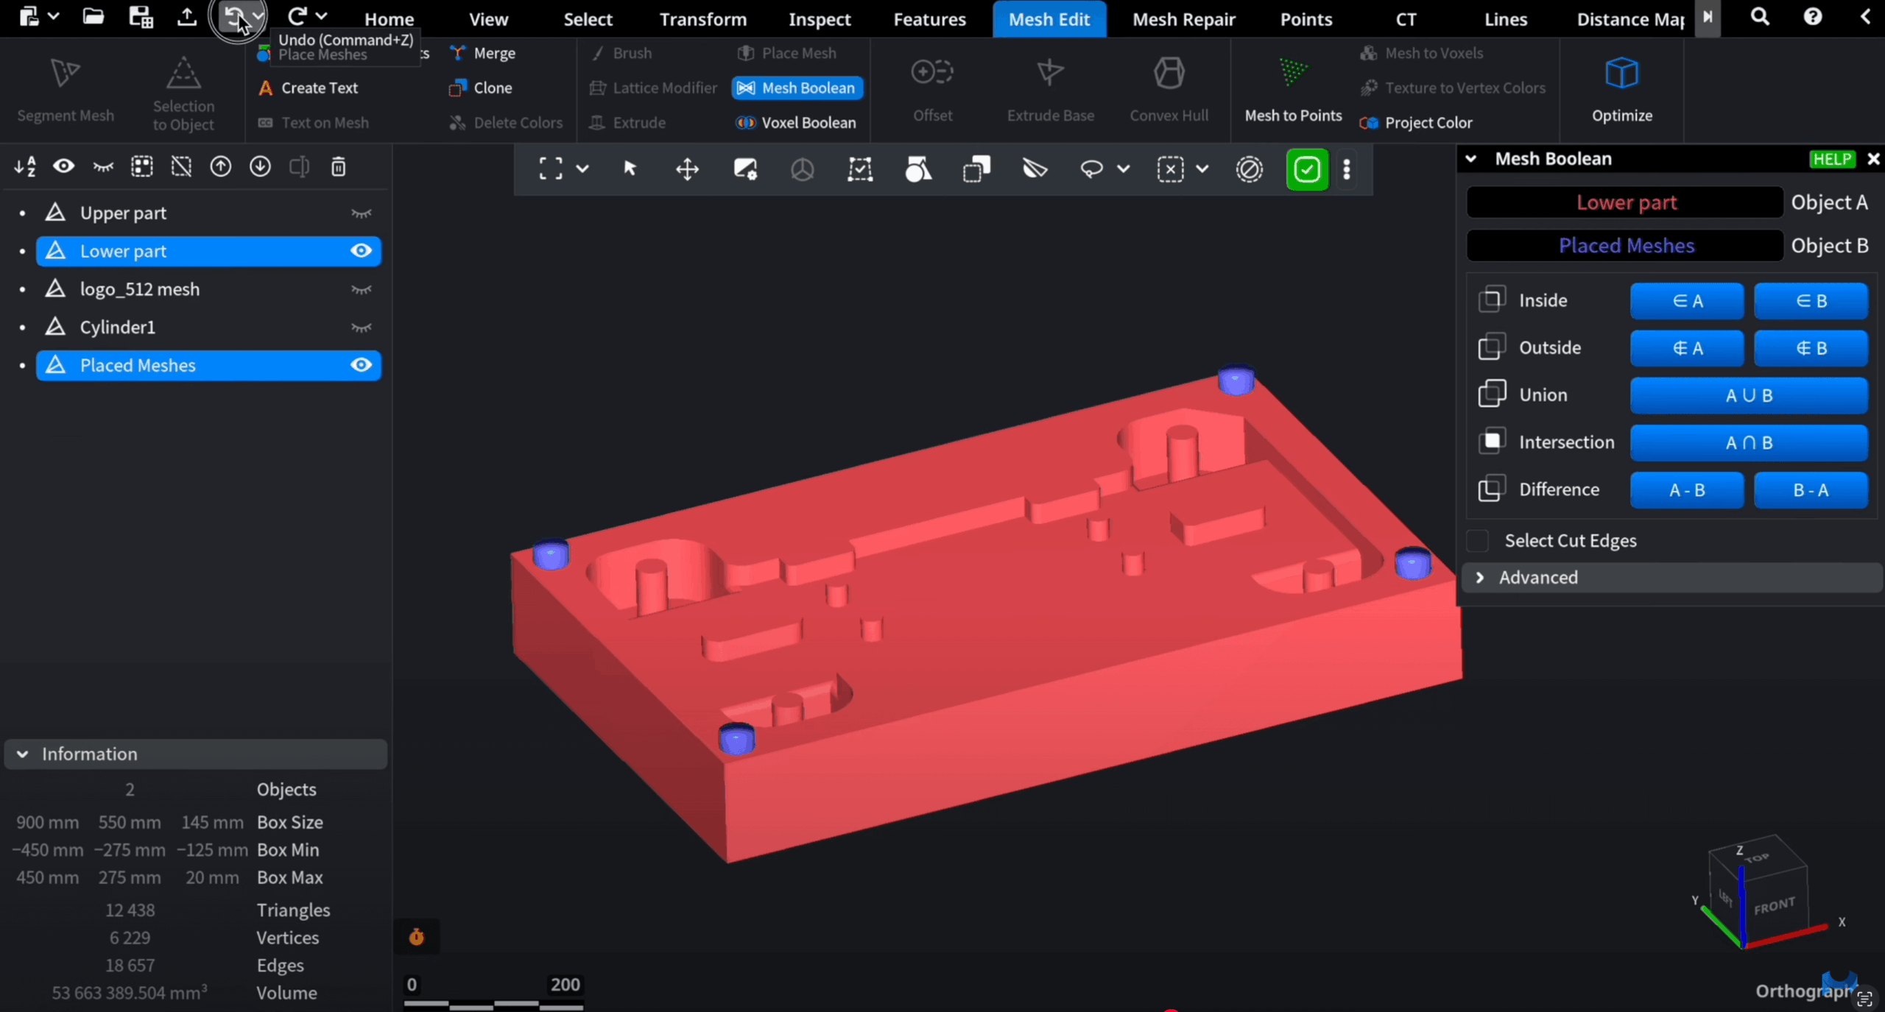Click the Optimize cube icon
Image resolution: width=1885 pixels, height=1012 pixels.
(1621, 74)
